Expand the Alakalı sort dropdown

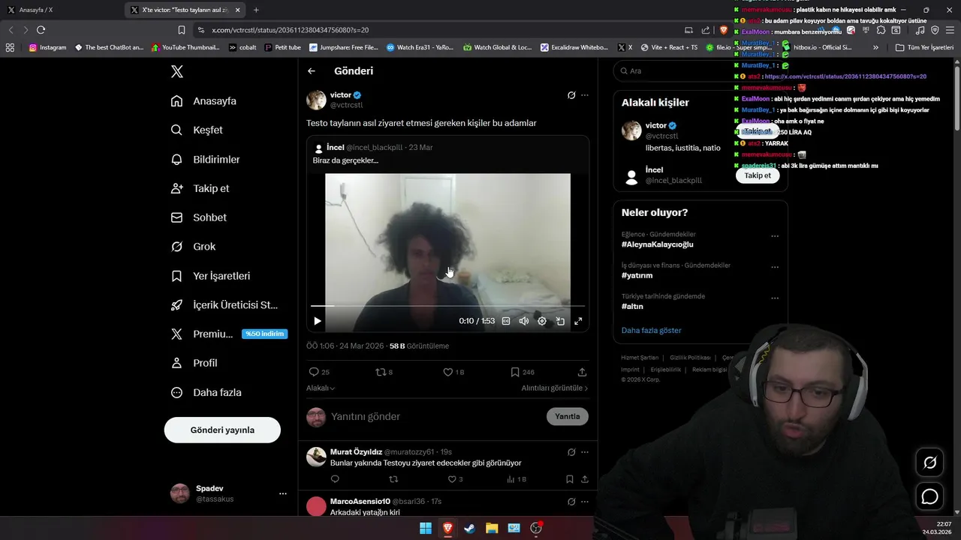click(x=321, y=388)
